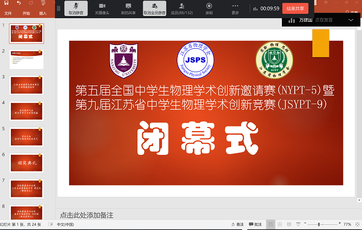Click vertical scrollbar down arrow
The height and width of the screenshot is (230, 362).
pos(359,200)
